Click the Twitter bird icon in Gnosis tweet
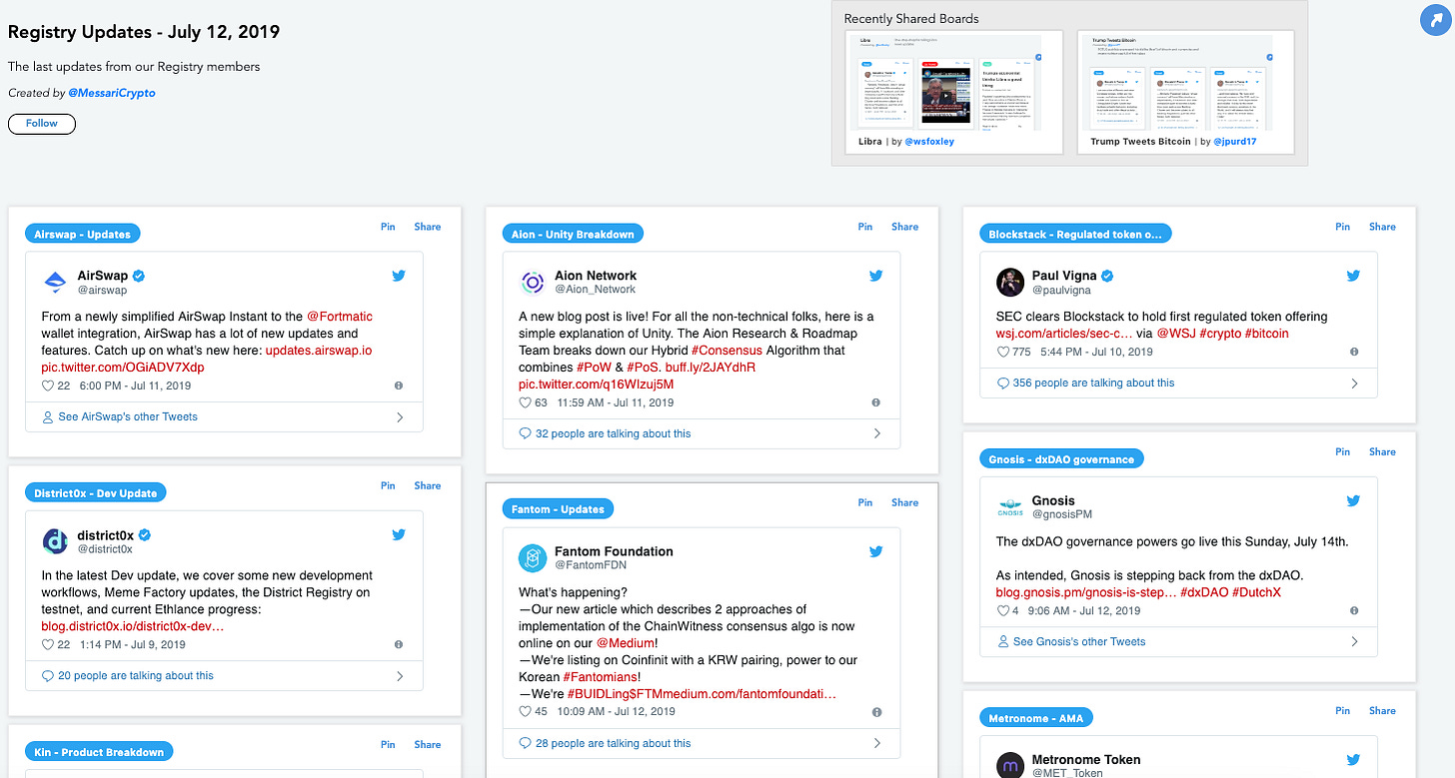This screenshot has height=778, width=1455. tap(1354, 501)
